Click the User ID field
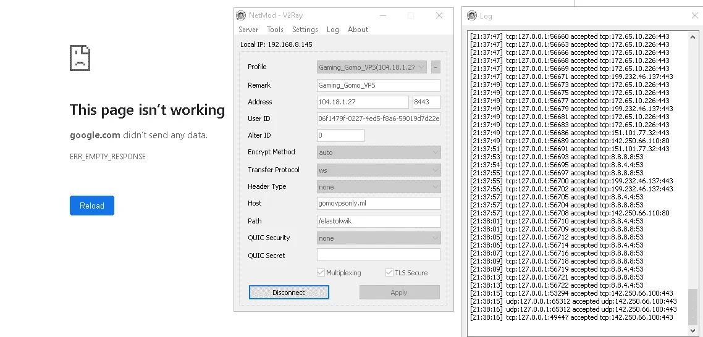Viewport: 703px width, 337px height. (379, 119)
